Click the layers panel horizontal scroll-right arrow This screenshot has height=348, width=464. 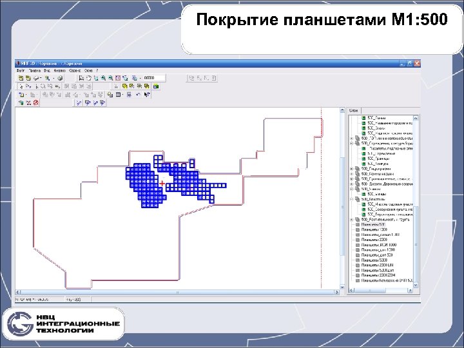pos(410,290)
